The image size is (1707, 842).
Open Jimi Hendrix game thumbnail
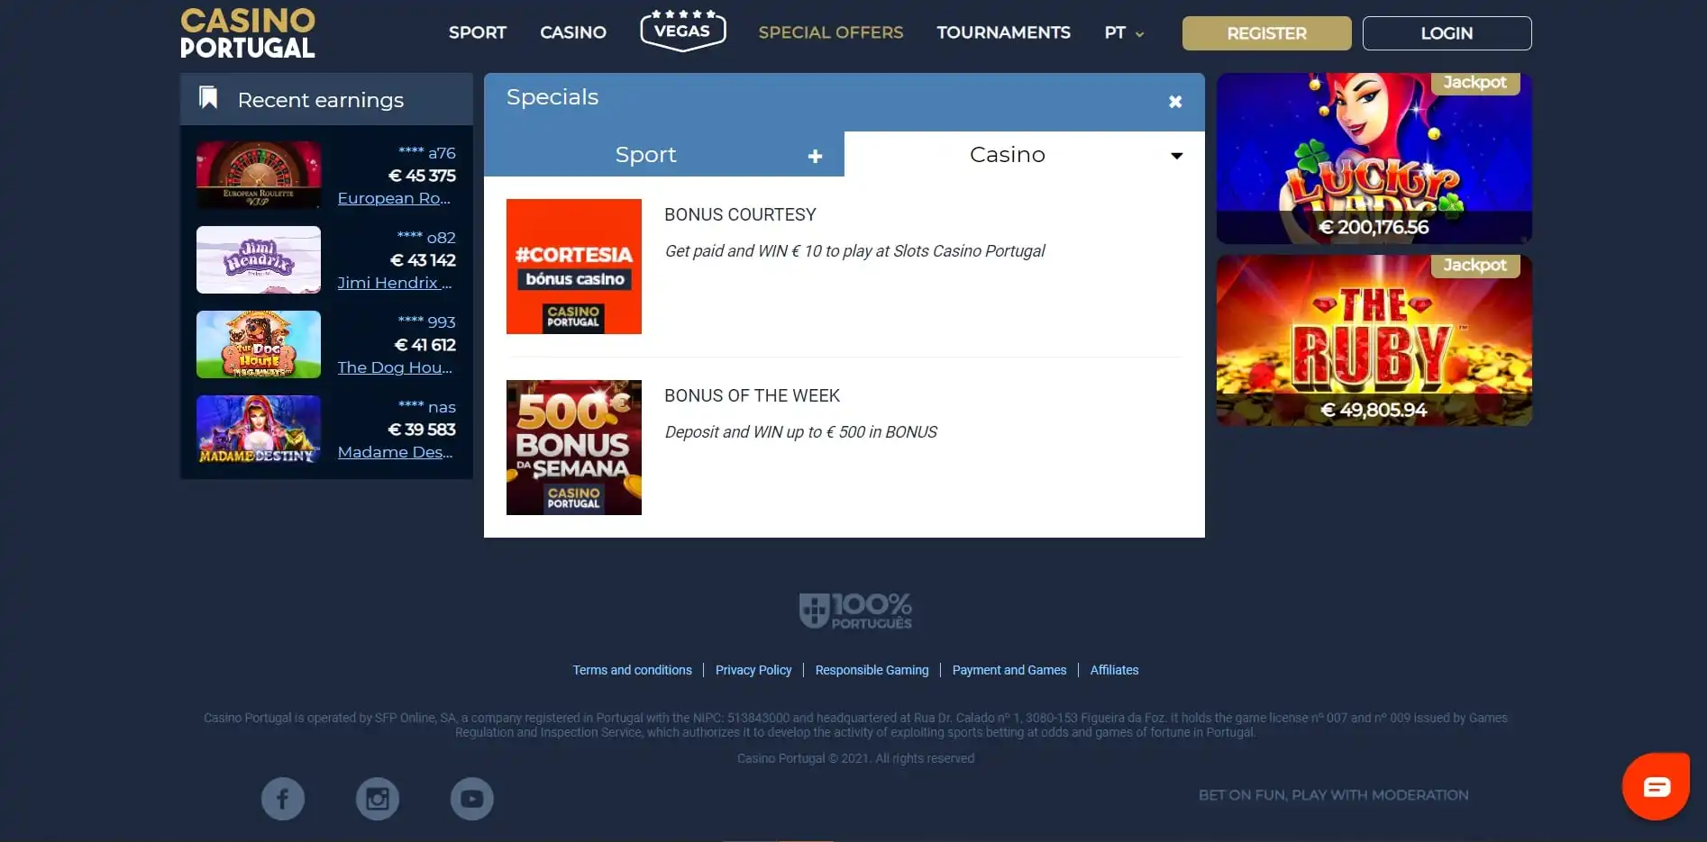pyautogui.click(x=259, y=259)
